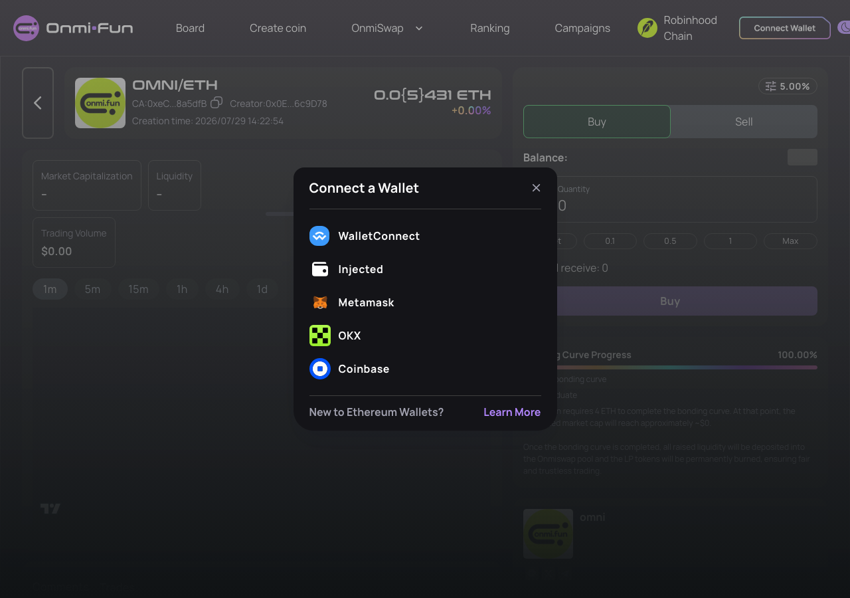Expand the OnmiSwap dropdown menu

click(387, 28)
